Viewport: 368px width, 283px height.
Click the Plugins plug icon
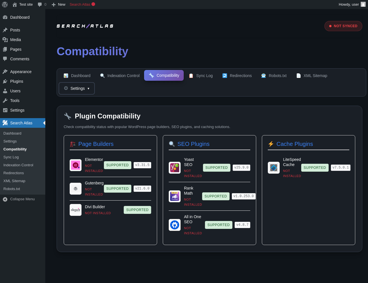pyautogui.click(x=5, y=81)
